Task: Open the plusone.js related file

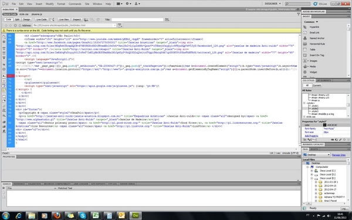Action: click(36, 14)
